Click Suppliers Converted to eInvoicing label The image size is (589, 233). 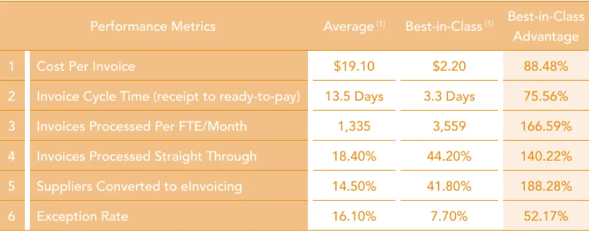pos(140,186)
